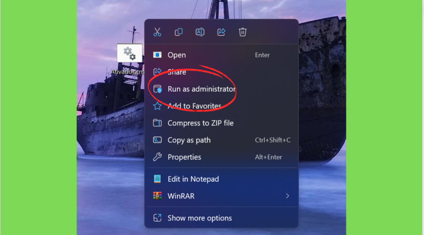
Task: Expand the WinRAR submenu arrow
Action: point(287,196)
